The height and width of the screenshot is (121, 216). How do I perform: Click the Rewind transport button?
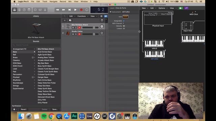coord(57,10)
